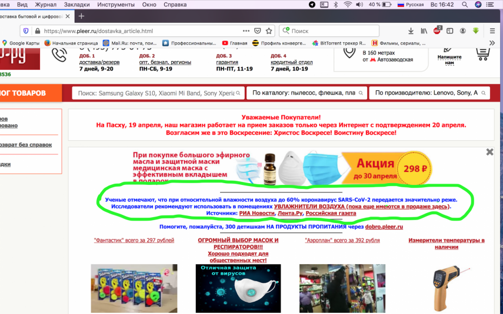Viewport: 503px width, 314px height.
Task: Close the pleer.ru delivery tab
Action: (68, 16)
